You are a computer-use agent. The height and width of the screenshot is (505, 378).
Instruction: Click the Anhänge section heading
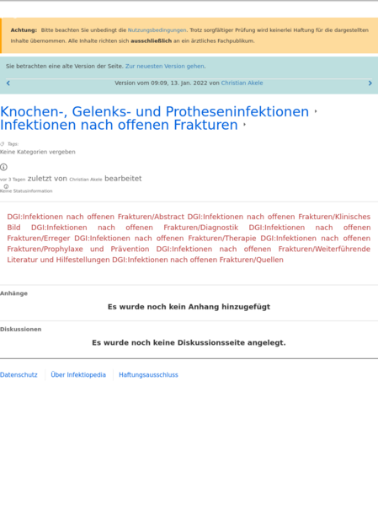coord(13,293)
